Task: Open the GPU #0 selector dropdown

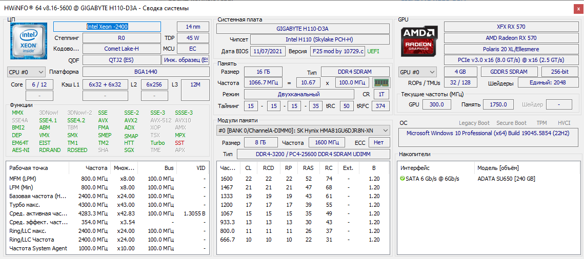Action: coord(417,72)
